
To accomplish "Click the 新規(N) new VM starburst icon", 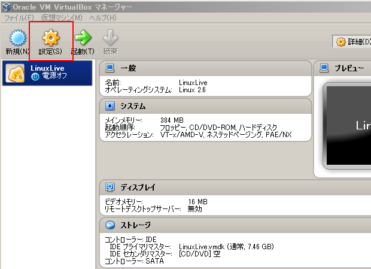I will point(18,37).
